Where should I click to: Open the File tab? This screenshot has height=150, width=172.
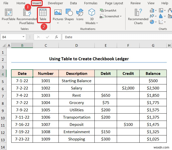coord(6,3)
